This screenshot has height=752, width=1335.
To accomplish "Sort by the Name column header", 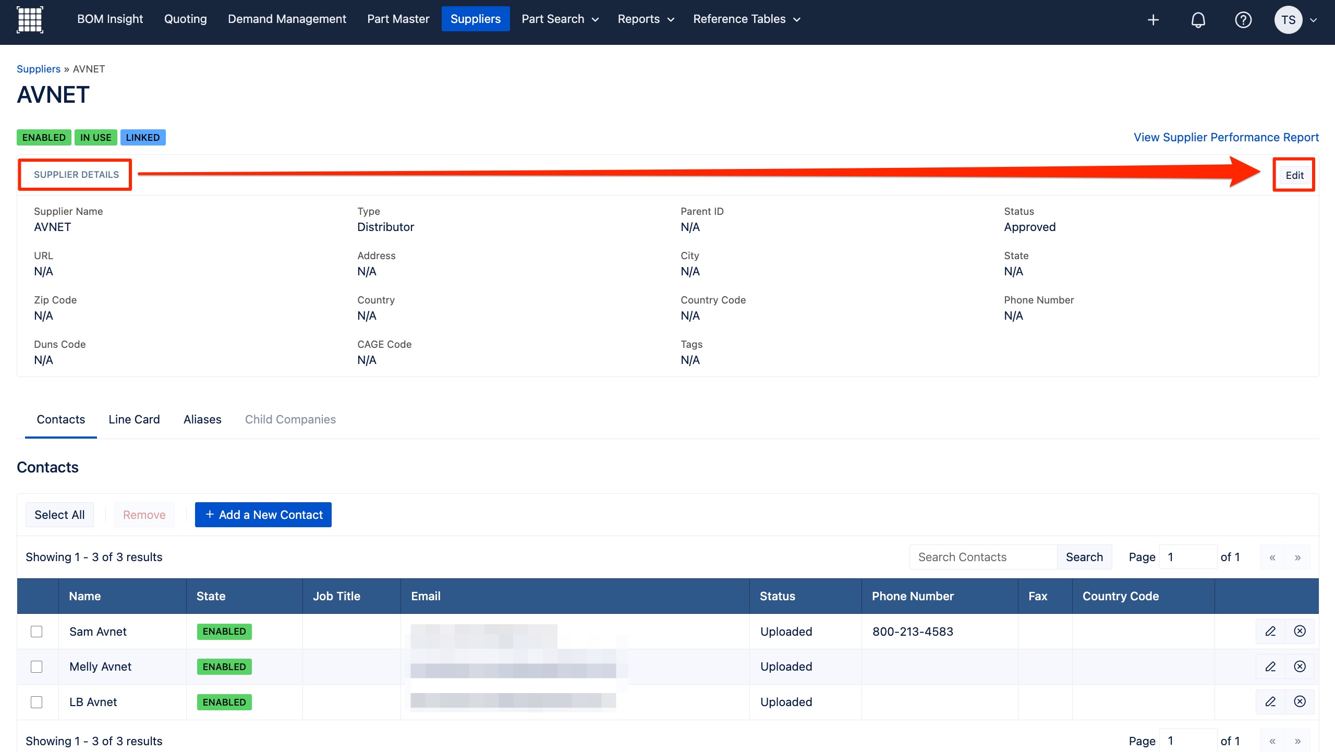I will (123, 596).
